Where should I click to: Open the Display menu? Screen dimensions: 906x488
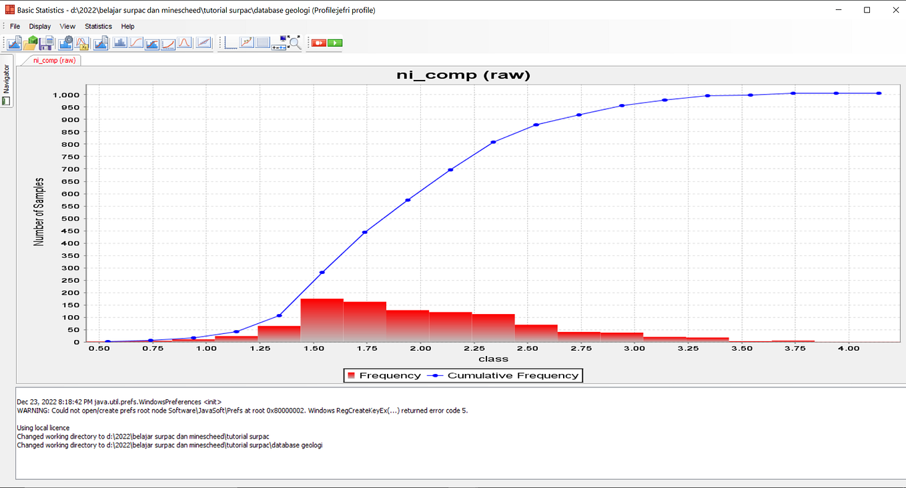coord(39,26)
